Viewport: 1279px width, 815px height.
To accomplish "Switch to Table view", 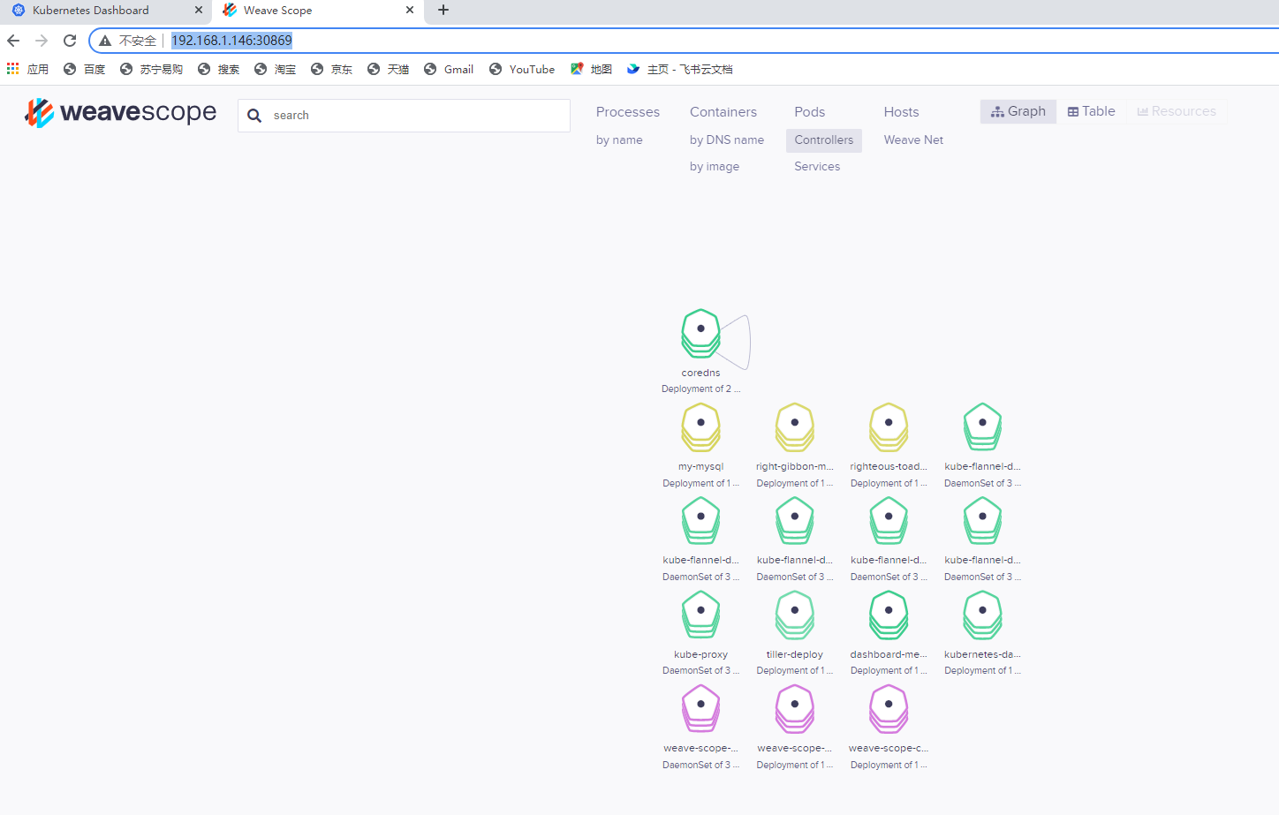I will (x=1091, y=111).
